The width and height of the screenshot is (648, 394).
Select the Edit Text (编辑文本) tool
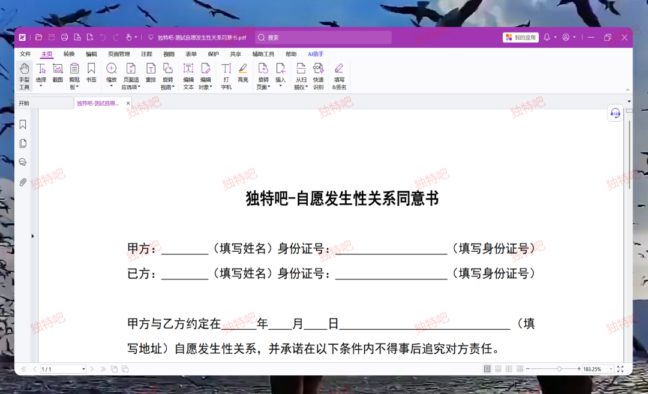pos(188,76)
